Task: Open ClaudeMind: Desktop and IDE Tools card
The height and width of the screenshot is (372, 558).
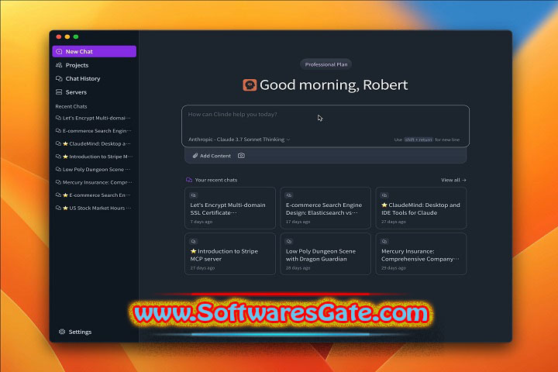Action: 421,208
